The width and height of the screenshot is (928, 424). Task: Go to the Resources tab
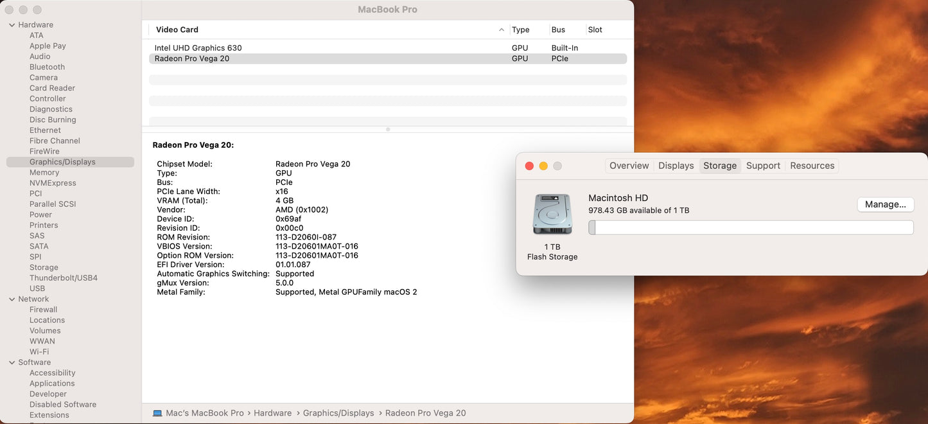(812, 166)
